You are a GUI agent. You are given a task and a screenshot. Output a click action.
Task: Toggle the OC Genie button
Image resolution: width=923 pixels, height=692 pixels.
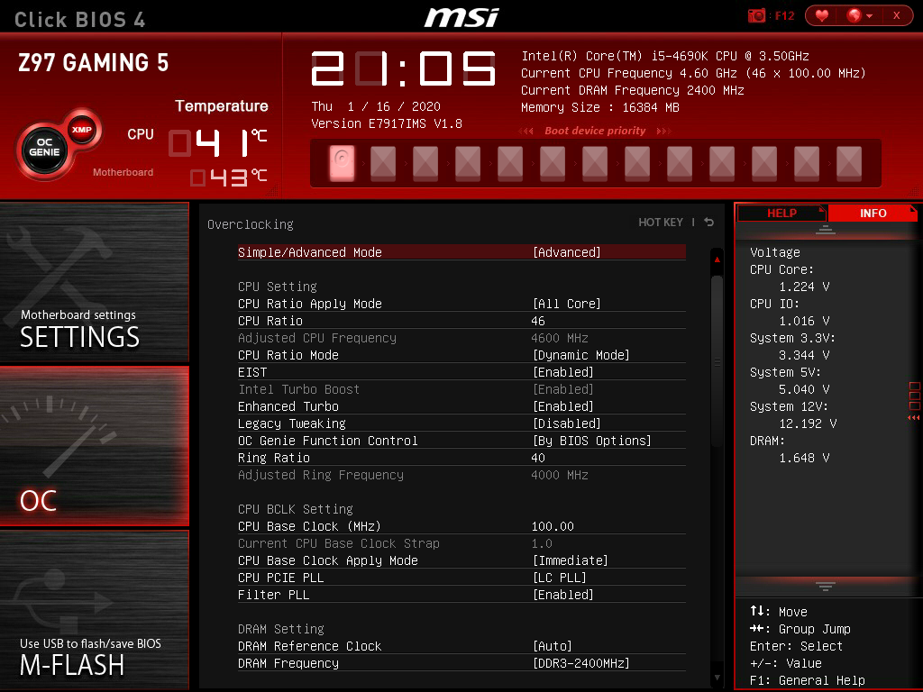click(44, 148)
